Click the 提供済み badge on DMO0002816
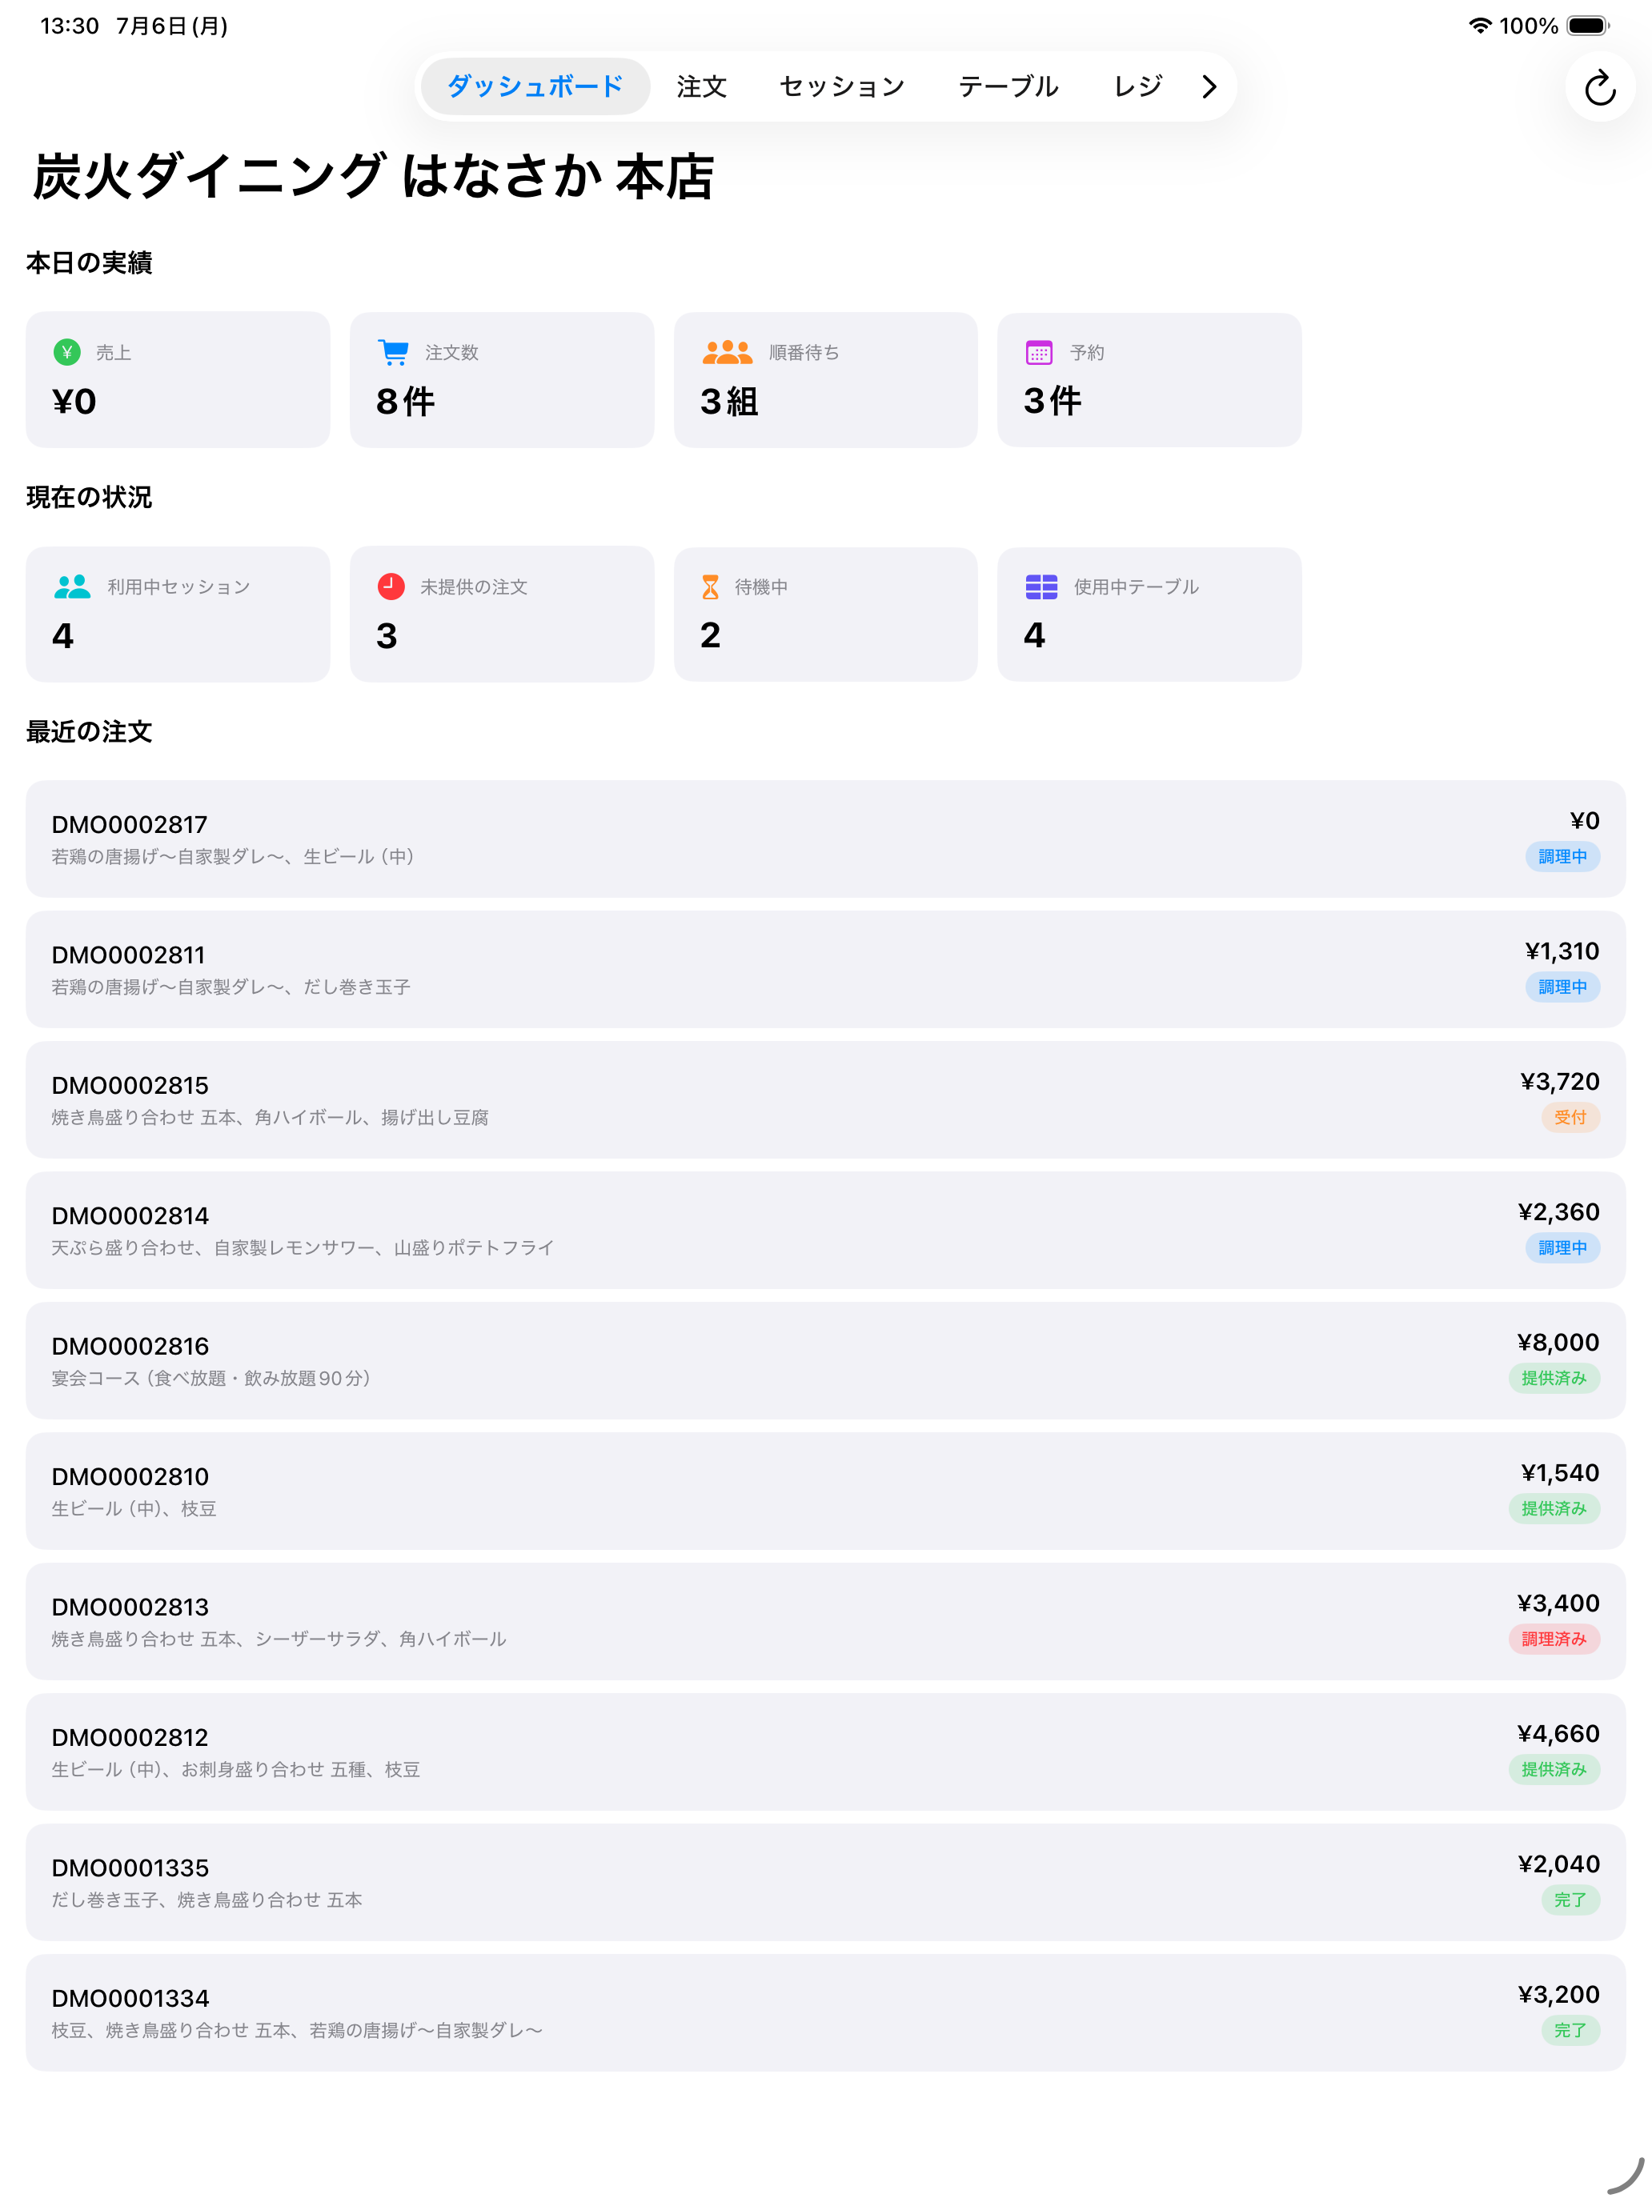Screen dimensions: 1652x2202 point(1554,1378)
